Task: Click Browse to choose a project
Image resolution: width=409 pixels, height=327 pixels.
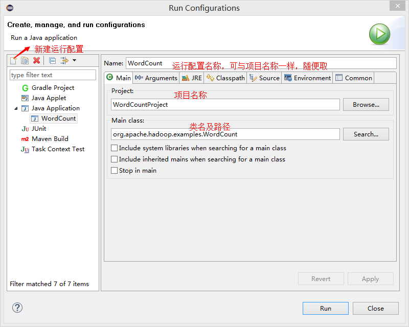Action: click(366, 105)
